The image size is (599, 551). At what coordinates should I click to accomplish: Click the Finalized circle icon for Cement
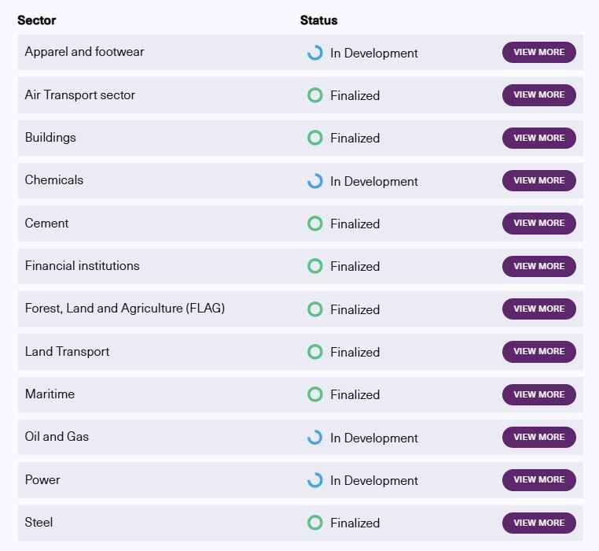pyautogui.click(x=315, y=224)
